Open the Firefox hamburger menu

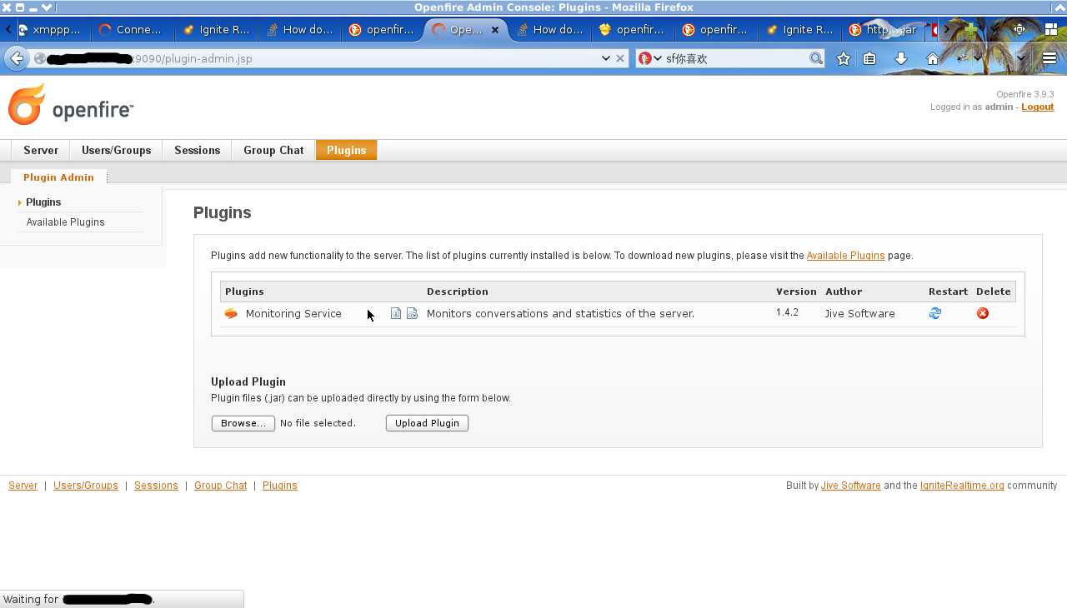tap(1049, 58)
